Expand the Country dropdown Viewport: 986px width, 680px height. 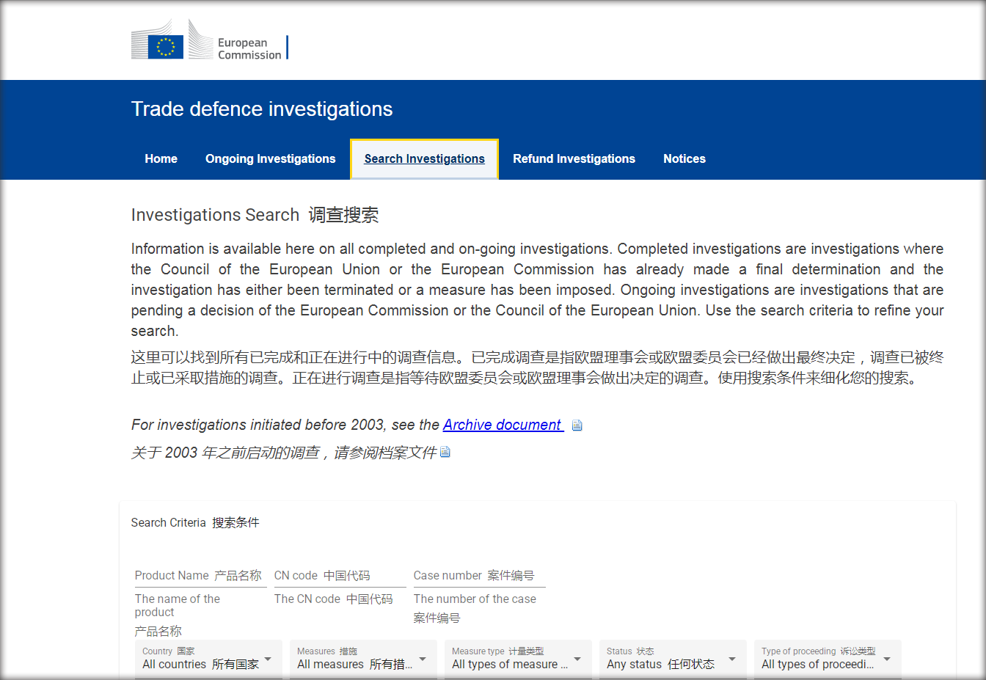(208, 659)
